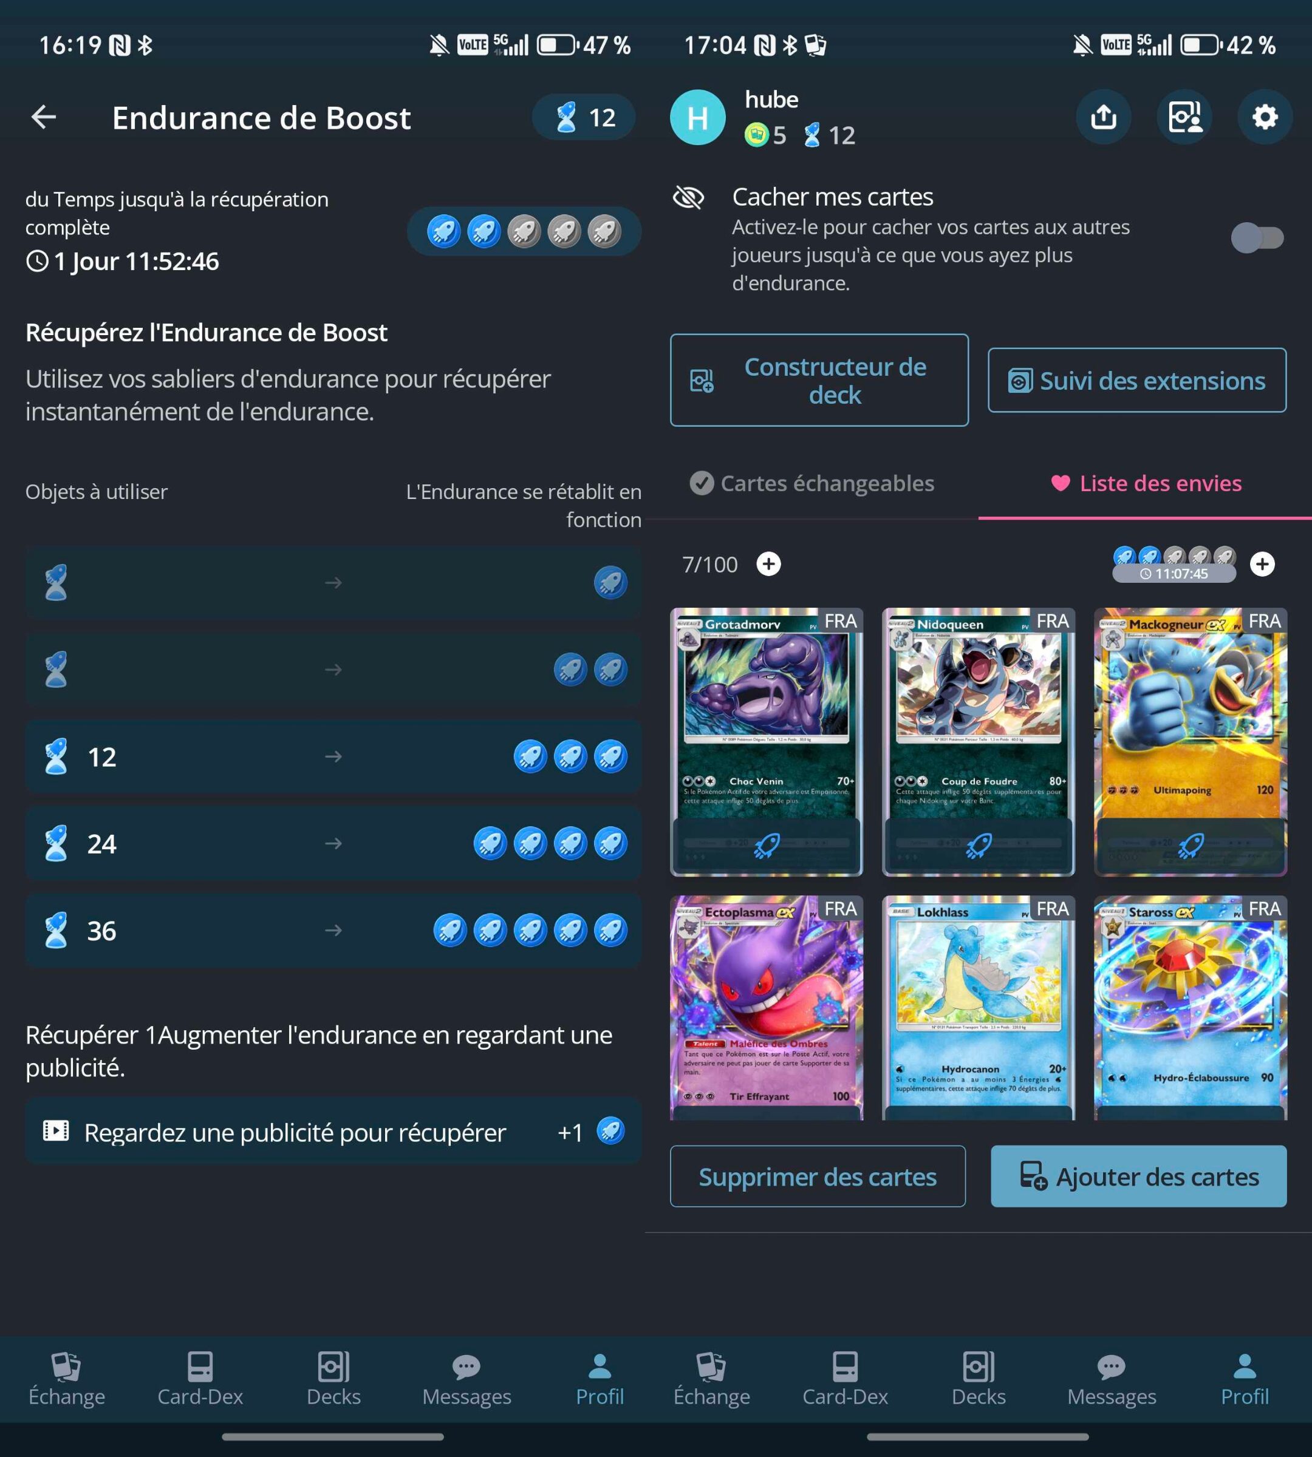Tap the film ad icon
The width and height of the screenshot is (1312, 1457).
[55, 1132]
